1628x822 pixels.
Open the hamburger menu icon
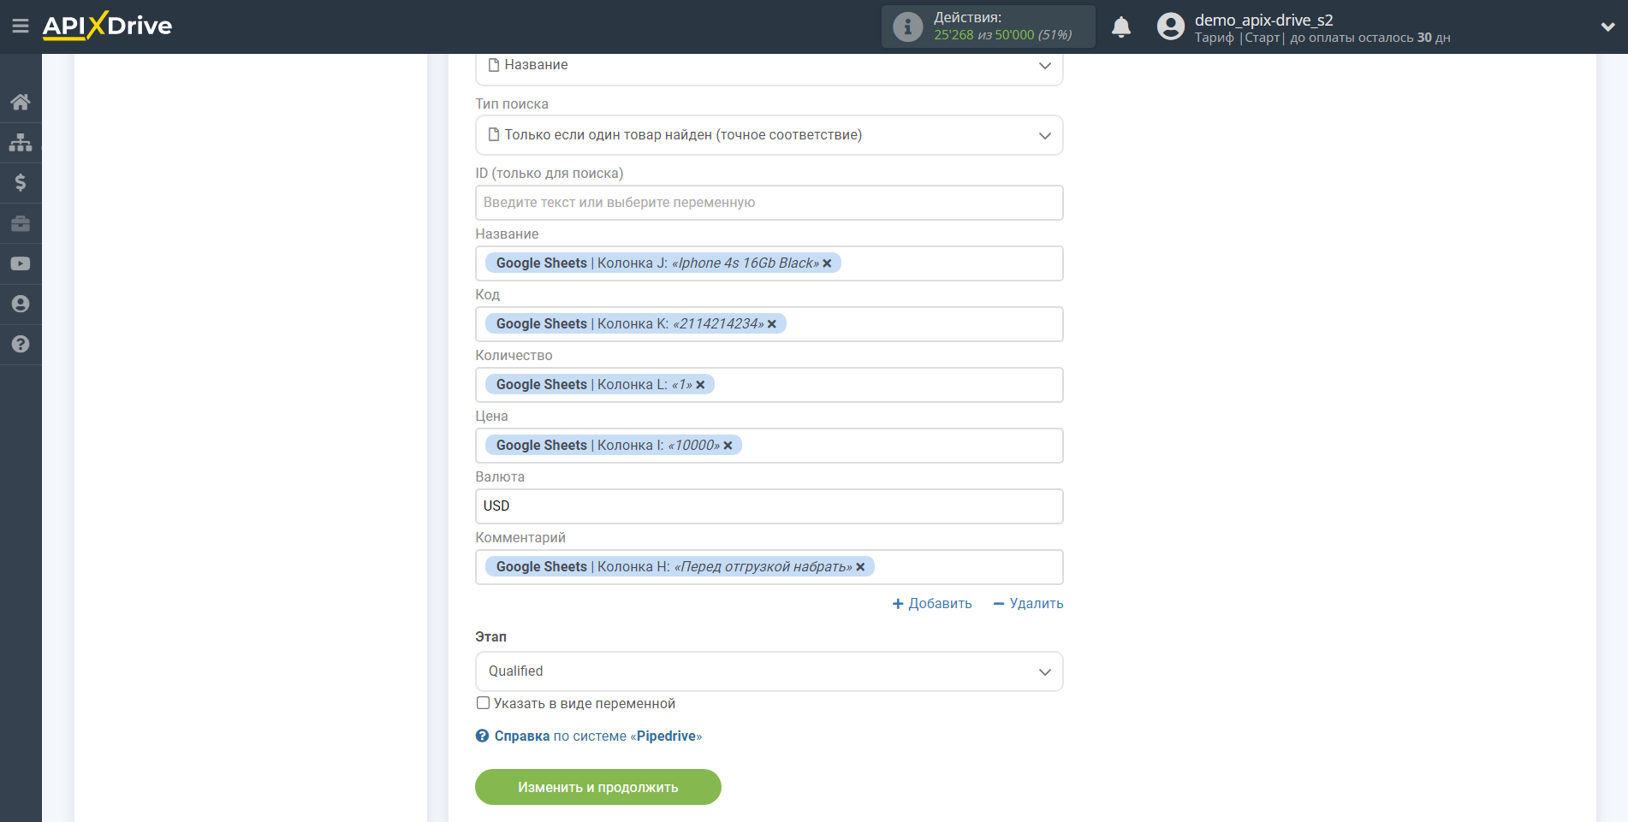[x=21, y=27]
